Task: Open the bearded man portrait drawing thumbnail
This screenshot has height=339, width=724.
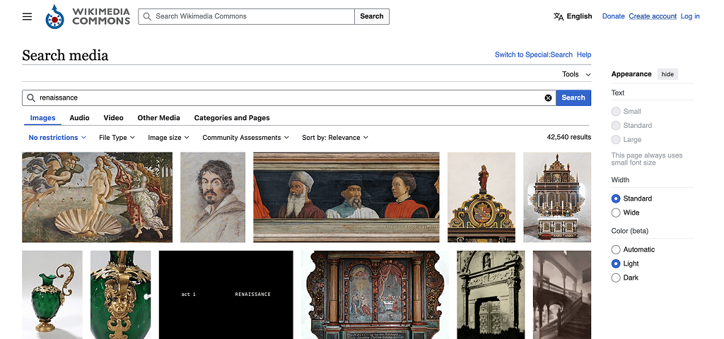Action: 213,198
